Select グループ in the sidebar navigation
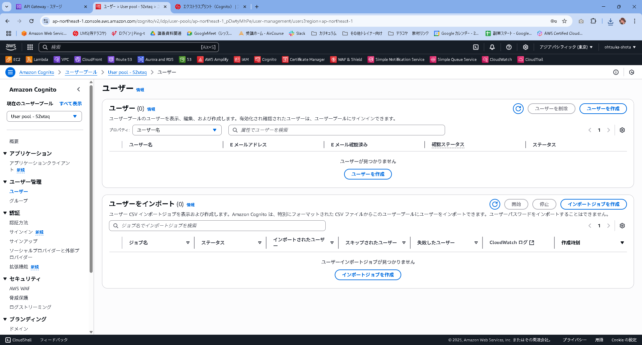 [18, 201]
